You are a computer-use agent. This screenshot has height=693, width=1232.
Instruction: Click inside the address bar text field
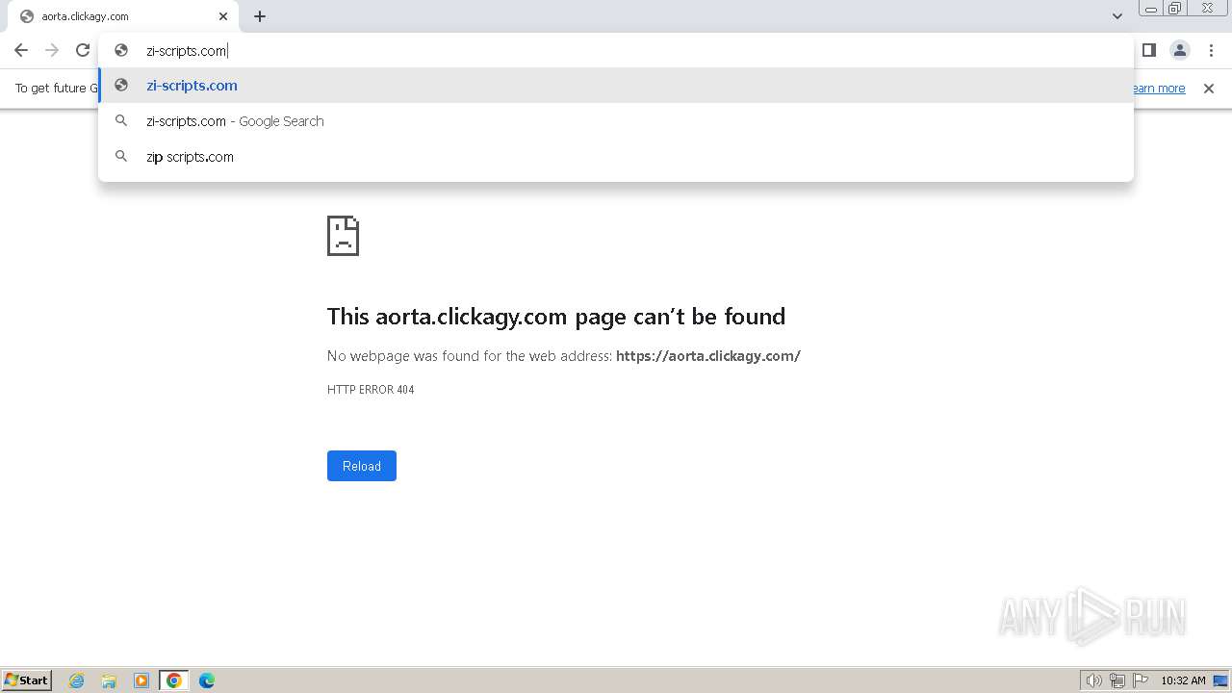[616, 50]
